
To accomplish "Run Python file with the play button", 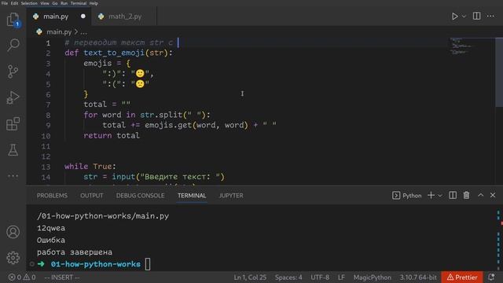I will [x=454, y=16].
